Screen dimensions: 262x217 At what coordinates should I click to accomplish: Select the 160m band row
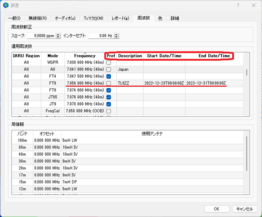click(x=127, y=140)
